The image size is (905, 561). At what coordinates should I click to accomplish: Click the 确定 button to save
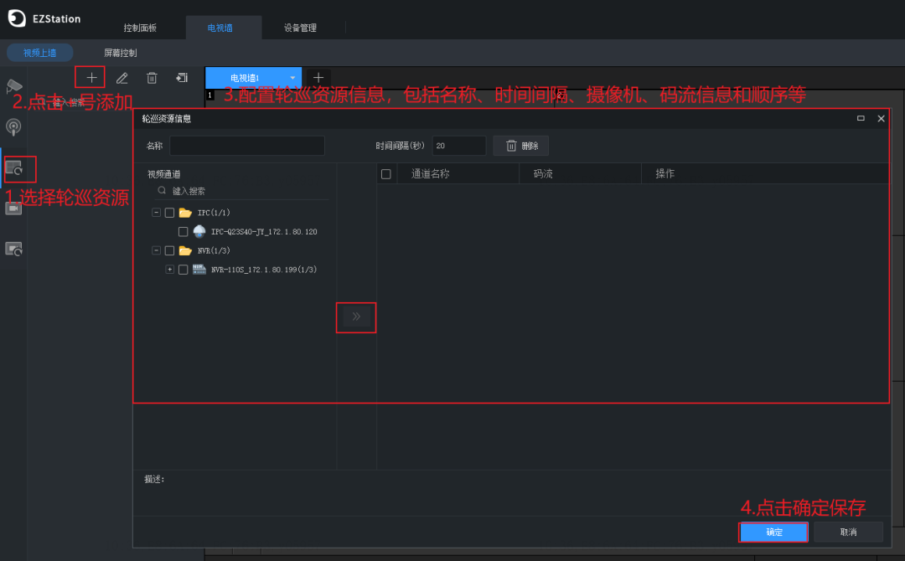(x=773, y=533)
